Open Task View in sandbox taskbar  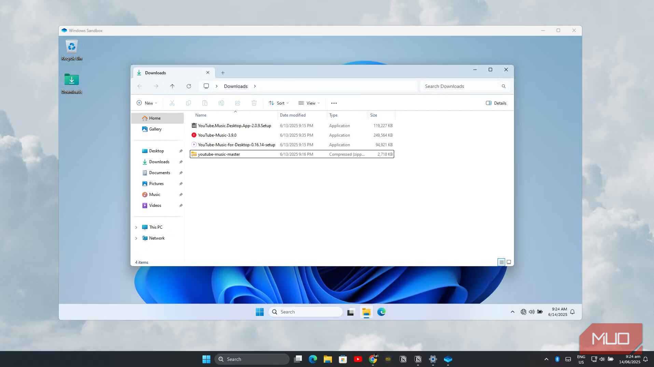click(350, 312)
